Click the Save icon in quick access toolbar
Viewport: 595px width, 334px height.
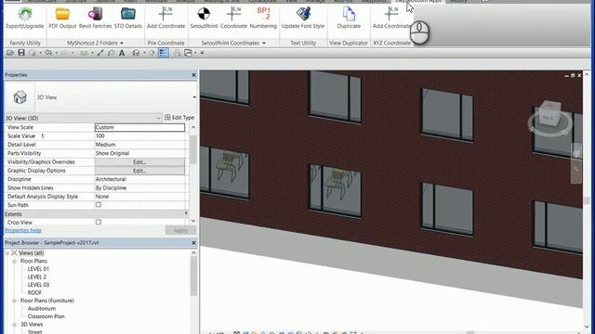(21, 53)
